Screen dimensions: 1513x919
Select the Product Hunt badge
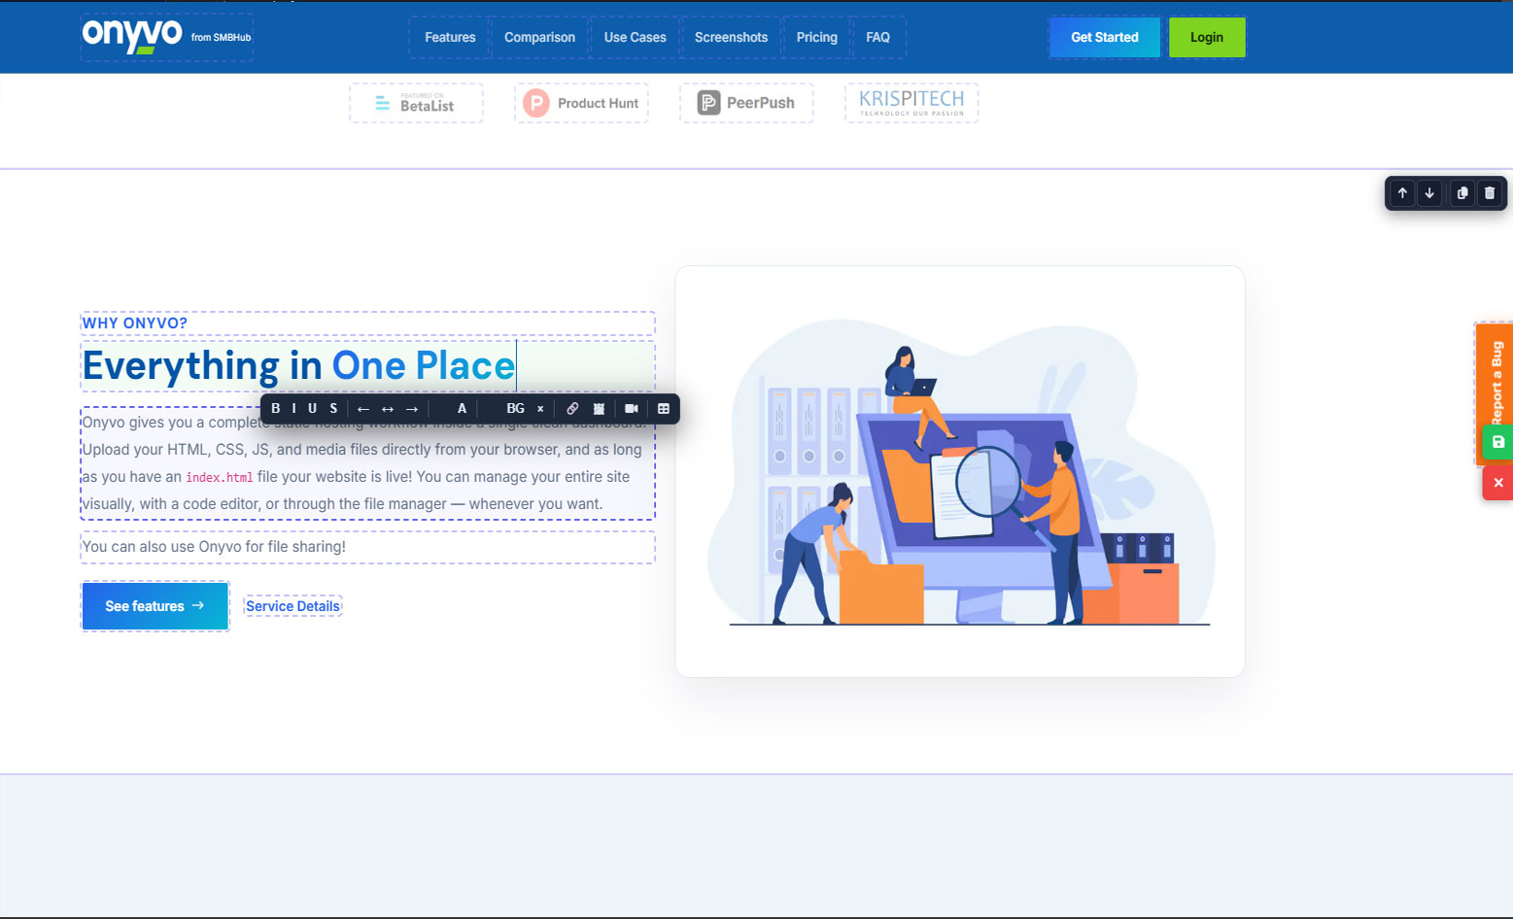pos(581,103)
